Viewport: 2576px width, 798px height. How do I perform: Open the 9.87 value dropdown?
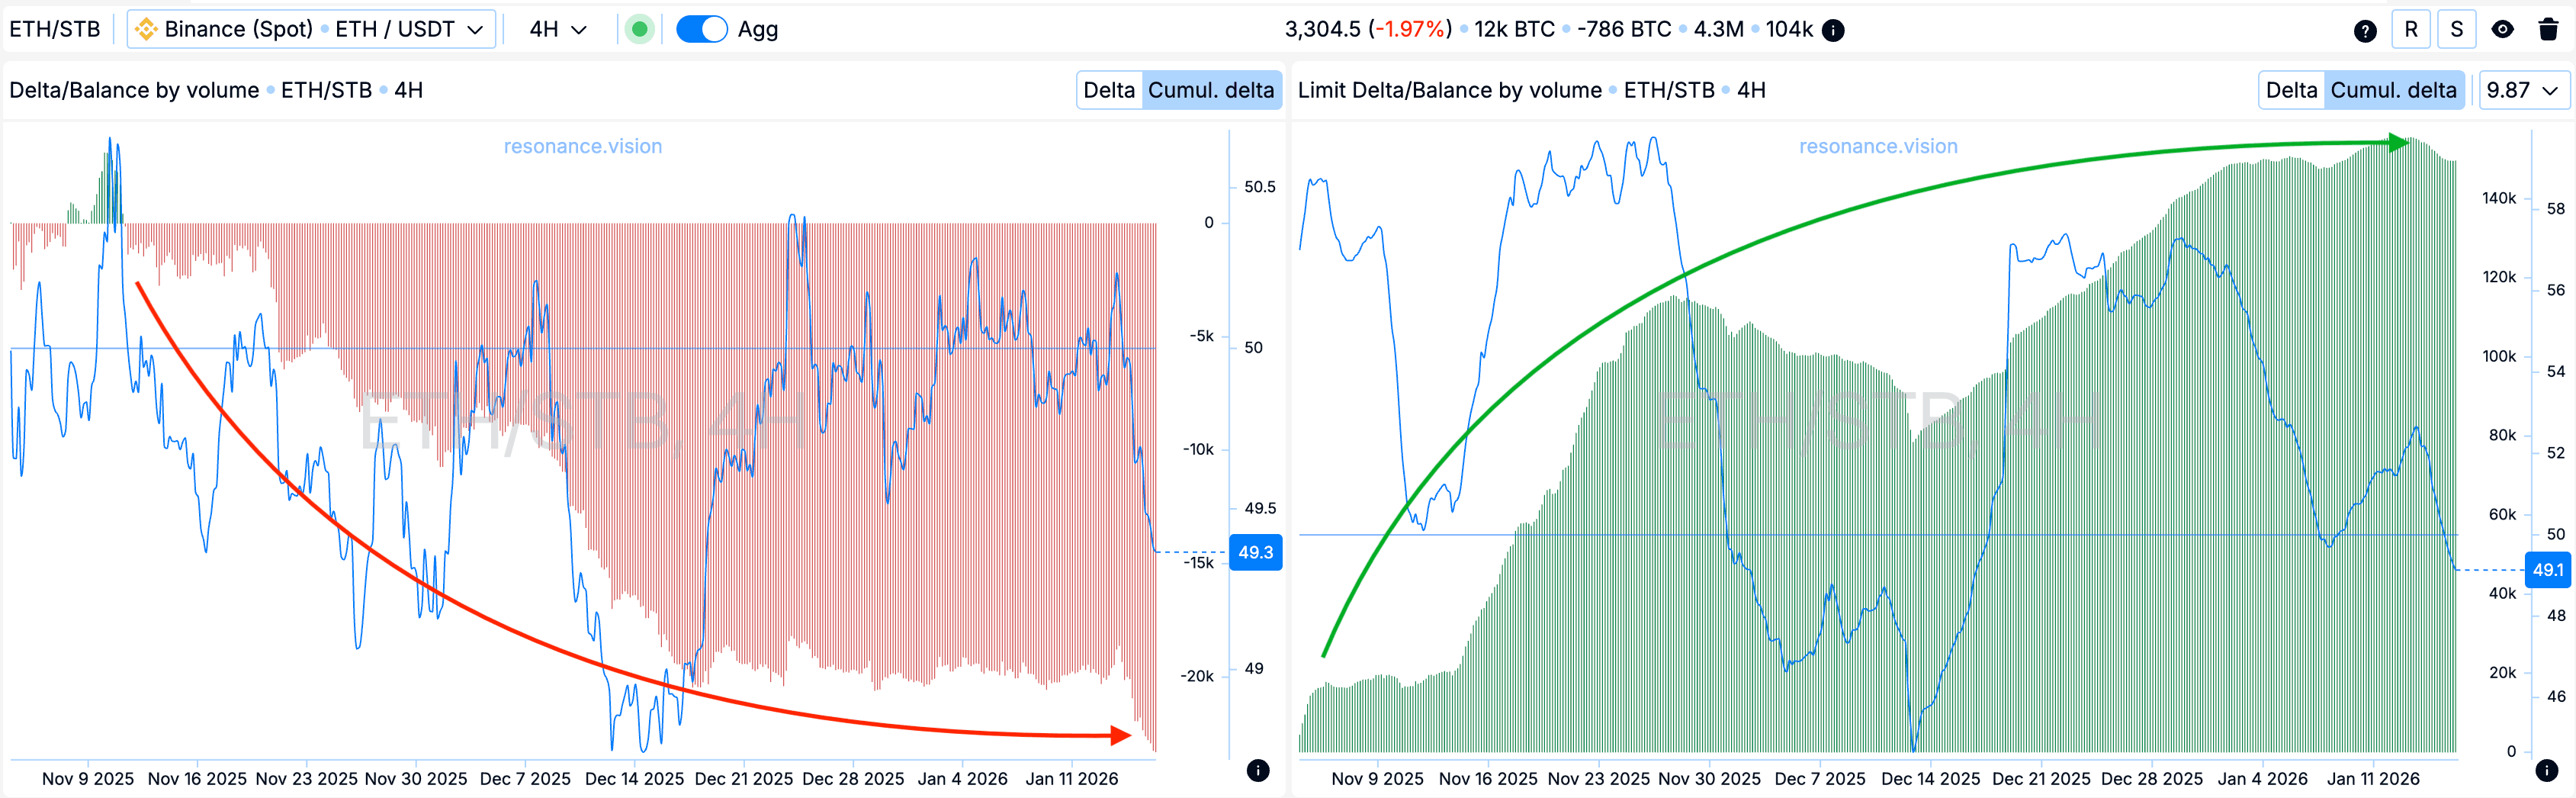pos(2521,90)
